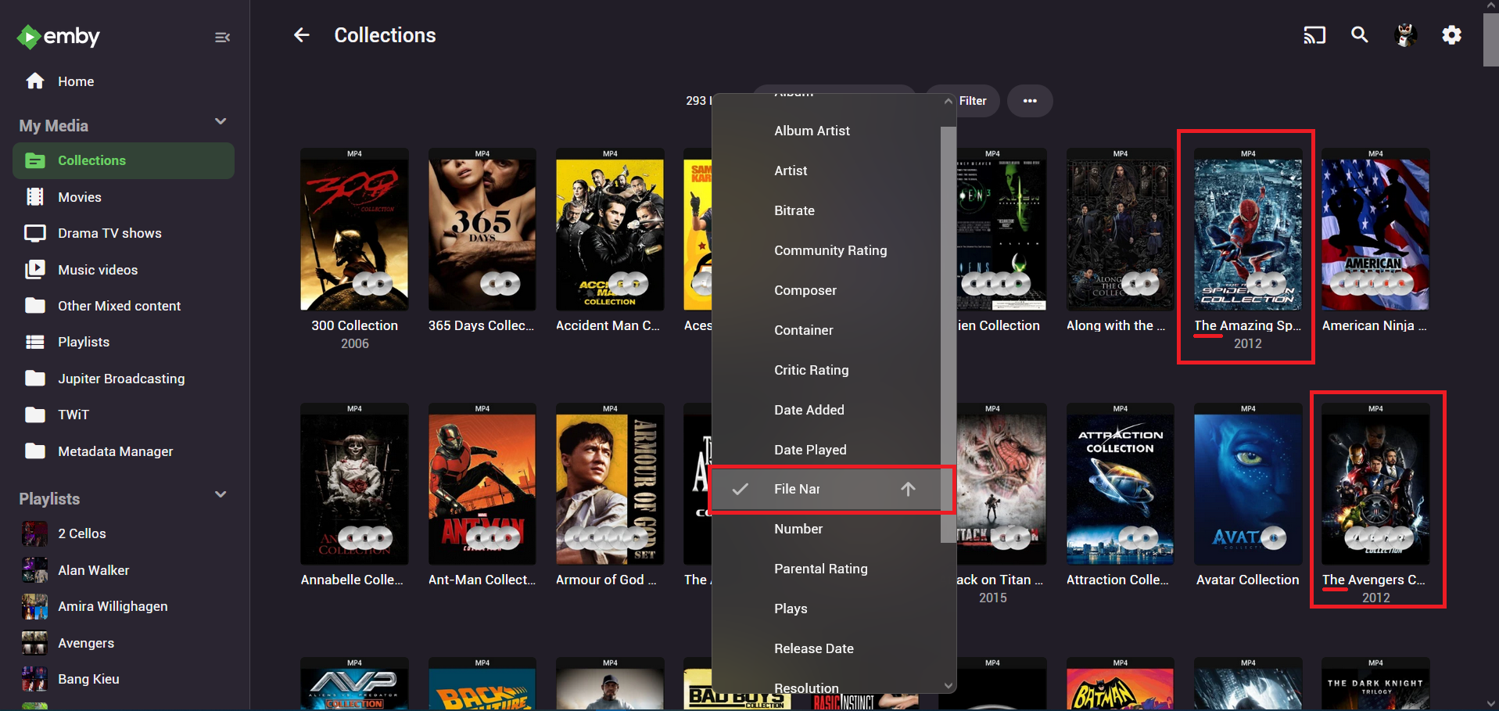Navigate back using the arrow icon
Image resolution: width=1499 pixels, height=711 pixels.
(x=302, y=34)
